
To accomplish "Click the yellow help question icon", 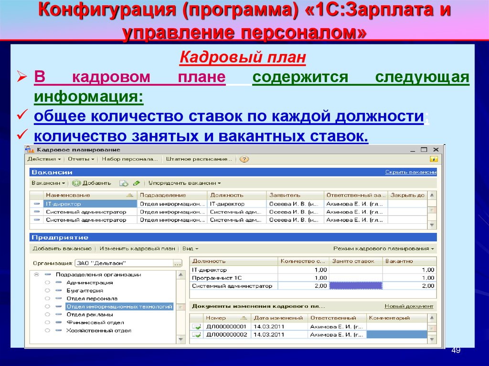I will point(244,159).
